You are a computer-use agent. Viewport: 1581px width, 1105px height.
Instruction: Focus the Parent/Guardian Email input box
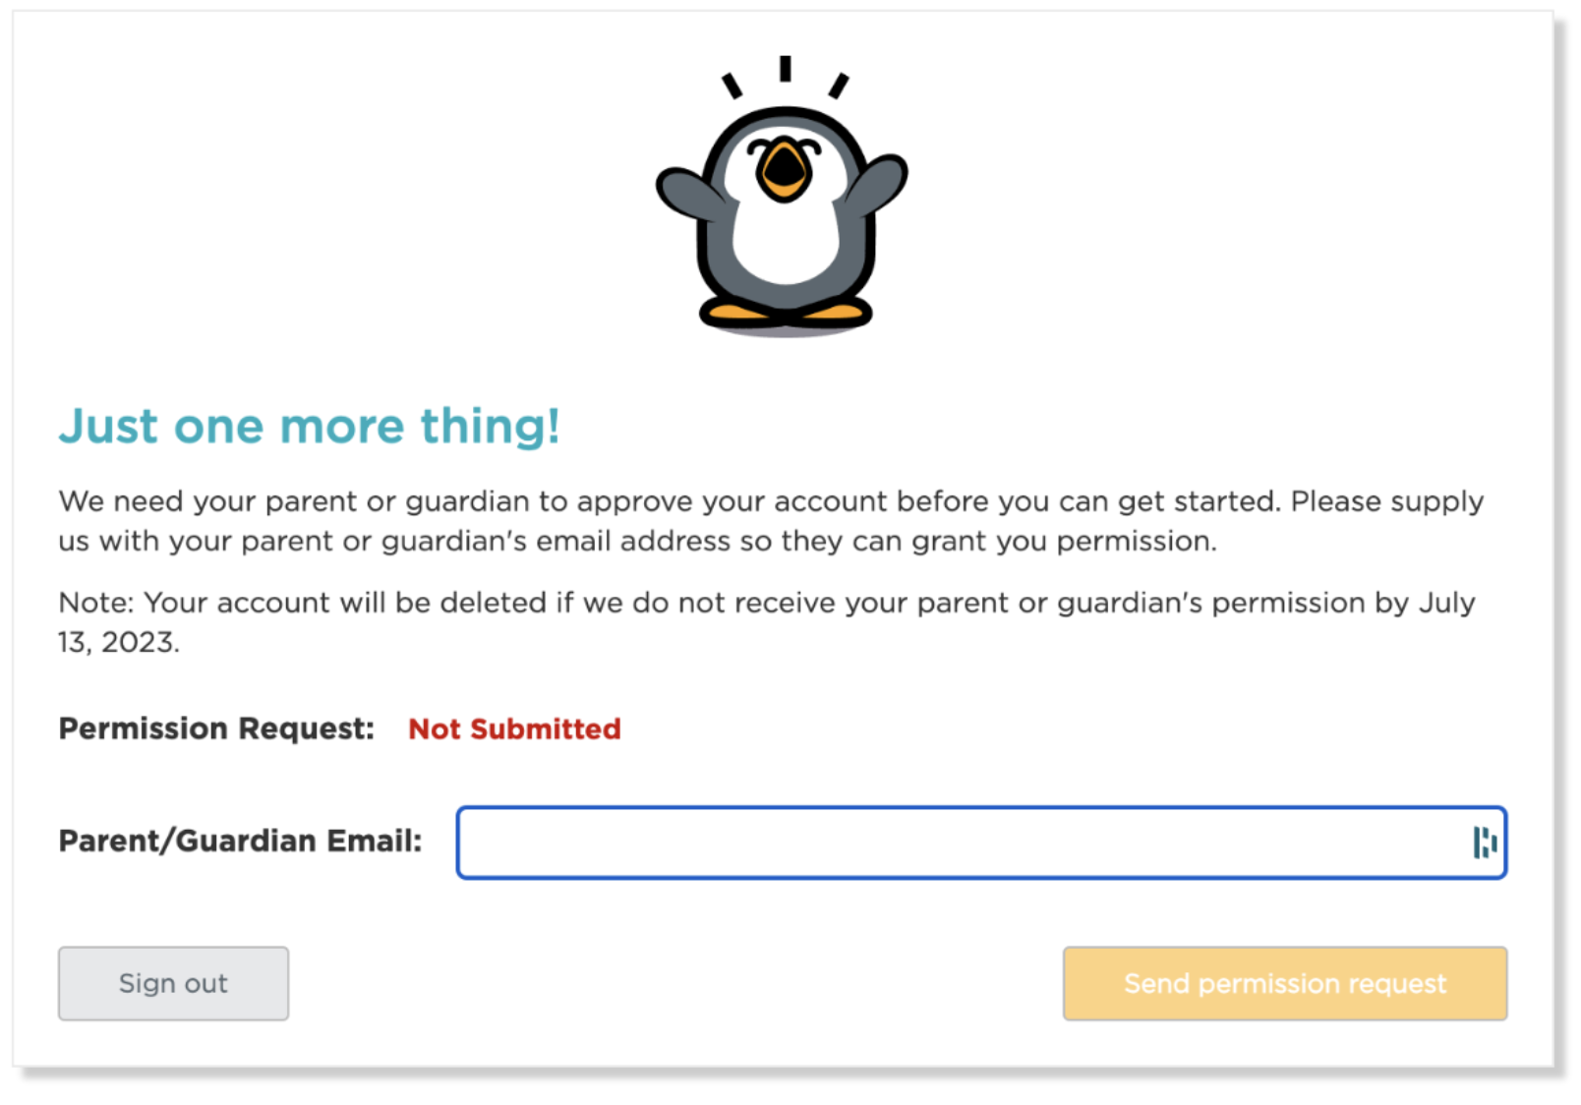point(981,843)
